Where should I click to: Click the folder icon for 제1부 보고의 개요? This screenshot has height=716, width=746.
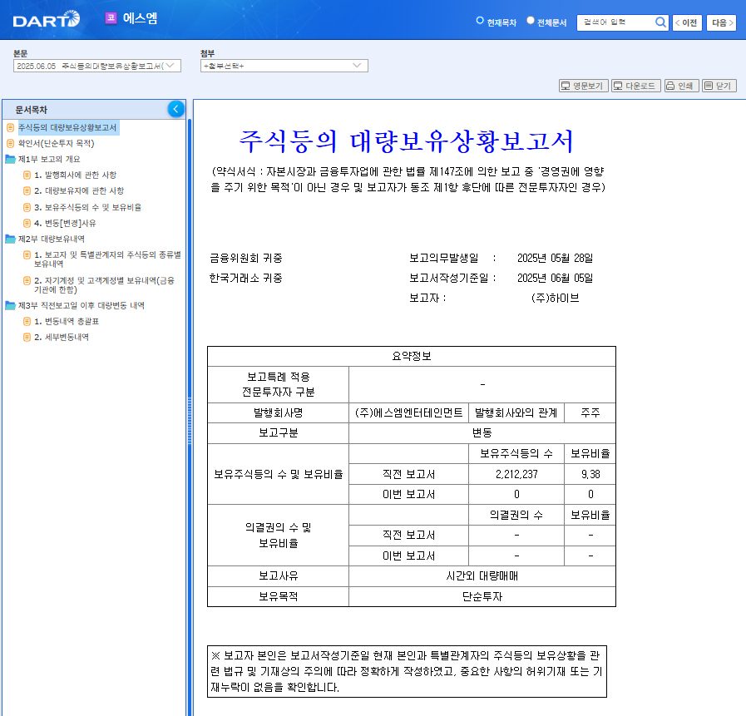11,159
